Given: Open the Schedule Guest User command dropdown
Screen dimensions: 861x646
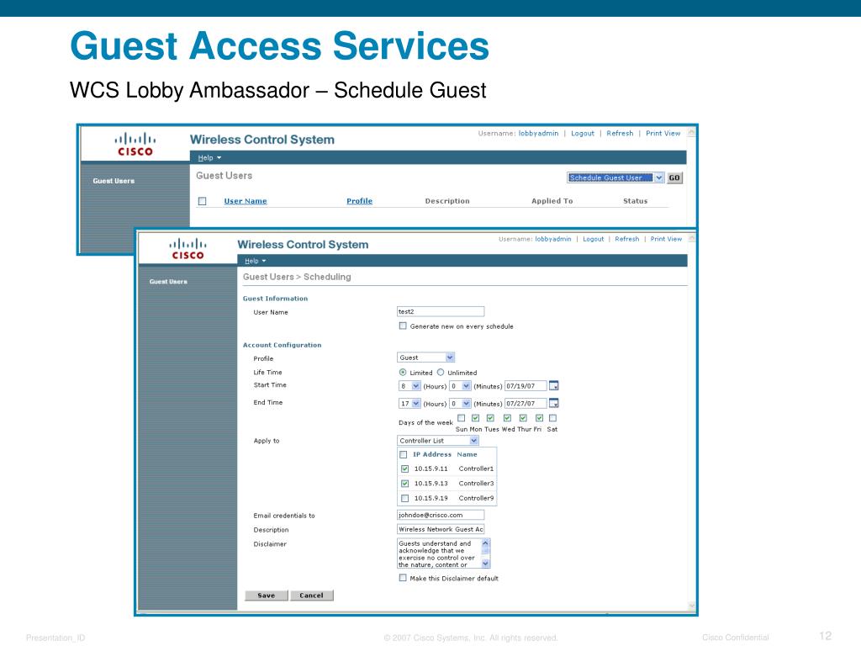Looking at the screenshot, I should (615, 177).
